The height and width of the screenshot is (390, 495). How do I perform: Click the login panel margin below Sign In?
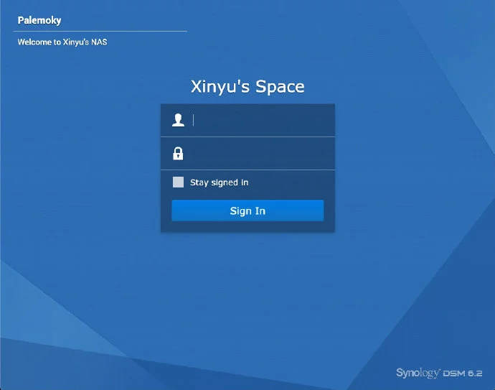click(247, 227)
